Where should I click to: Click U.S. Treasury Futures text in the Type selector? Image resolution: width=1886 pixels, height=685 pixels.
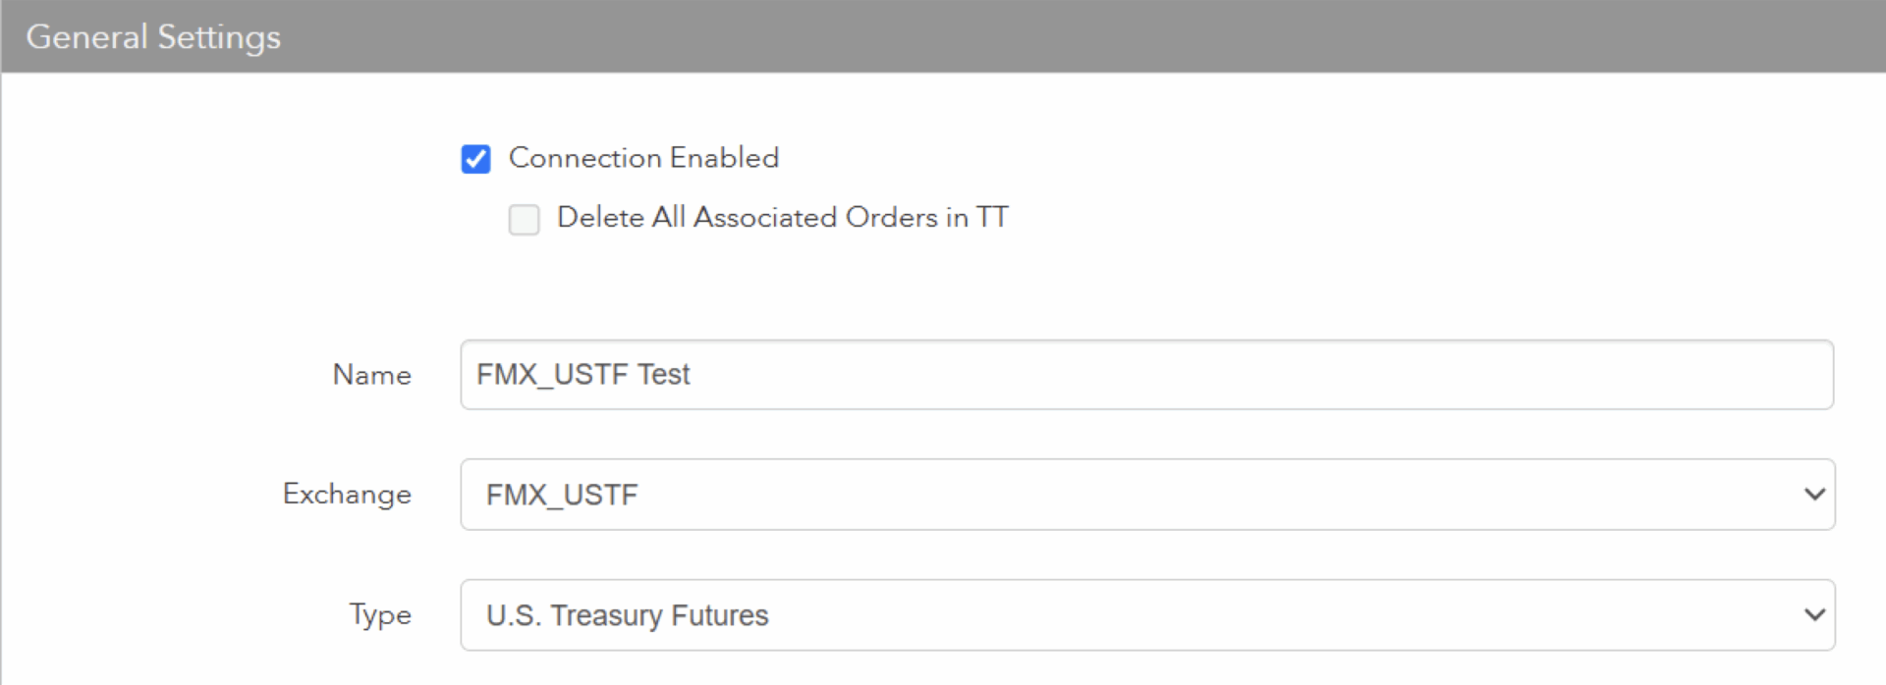(627, 615)
